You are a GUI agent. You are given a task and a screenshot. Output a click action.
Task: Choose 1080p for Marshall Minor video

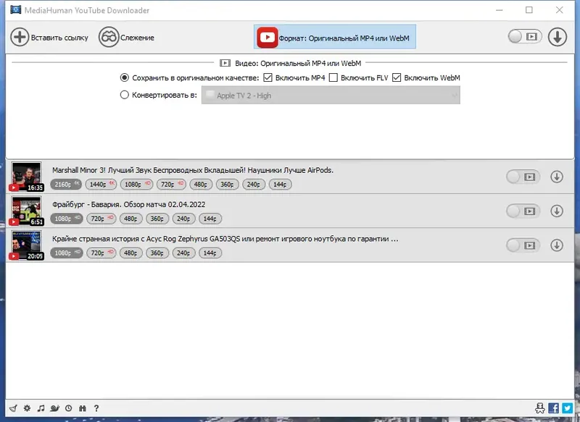click(137, 185)
